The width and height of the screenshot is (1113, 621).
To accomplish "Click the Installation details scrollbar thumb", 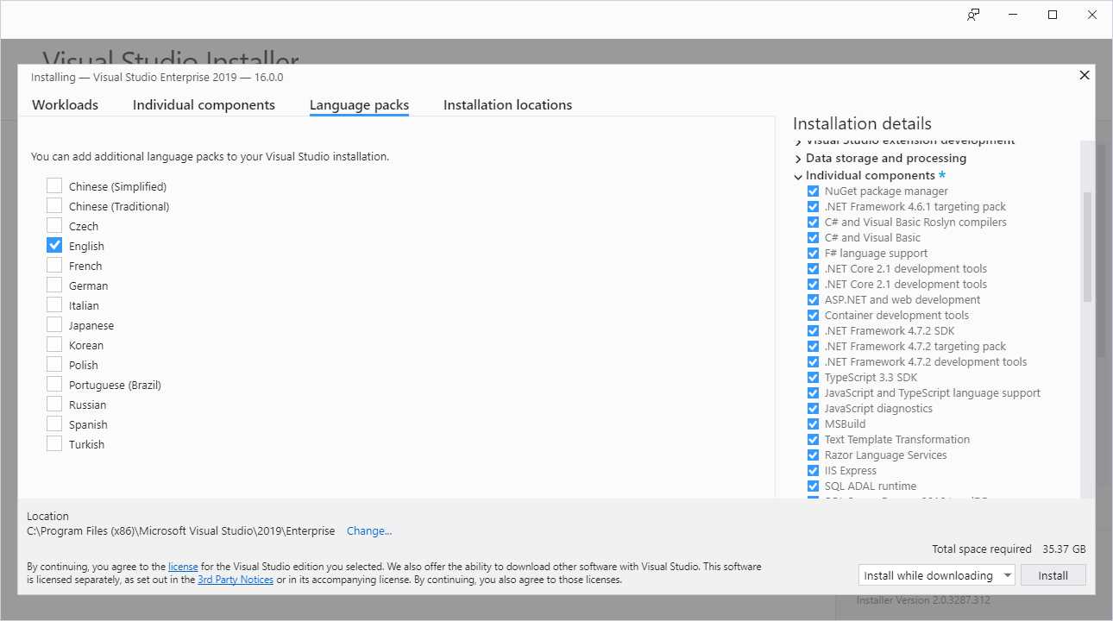I will click(1087, 247).
